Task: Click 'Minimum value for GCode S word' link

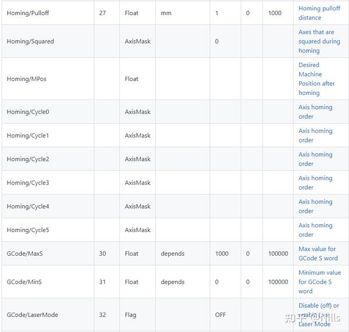Action: 319,281
